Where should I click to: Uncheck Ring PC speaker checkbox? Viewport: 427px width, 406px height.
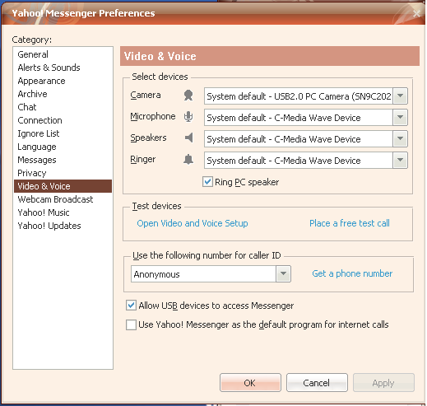click(x=207, y=182)
